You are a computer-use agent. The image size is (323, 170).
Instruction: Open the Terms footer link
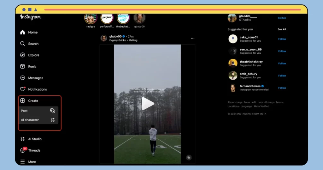tap(279, 102)
